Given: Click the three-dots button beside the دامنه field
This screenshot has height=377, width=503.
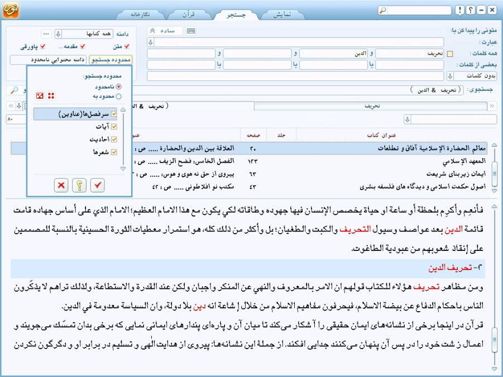Looking at the screenshot, I should 46,33.
